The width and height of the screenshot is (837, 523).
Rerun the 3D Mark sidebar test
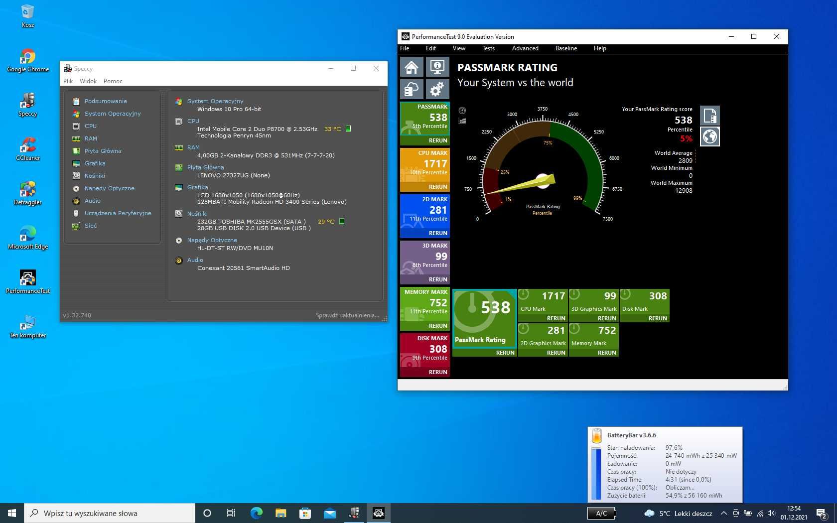click(438, 279)
